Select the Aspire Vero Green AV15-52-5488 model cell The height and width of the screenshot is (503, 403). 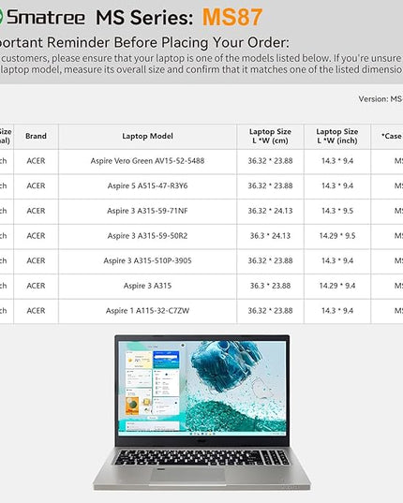(147, 161)
